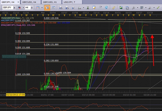Click the zoom in tool
The height and width of the screenshot is (111, 162).
(61, 8)
